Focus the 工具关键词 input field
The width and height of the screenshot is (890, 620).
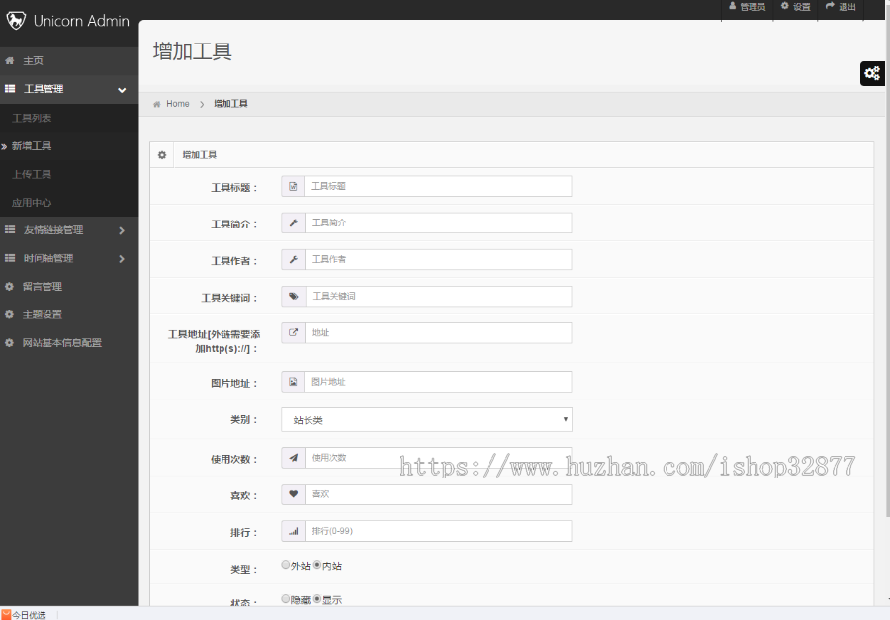tap(438, 297)
